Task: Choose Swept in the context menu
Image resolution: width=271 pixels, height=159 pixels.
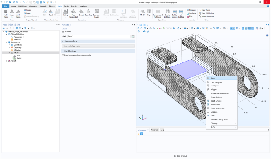Action: click(222, 78)
